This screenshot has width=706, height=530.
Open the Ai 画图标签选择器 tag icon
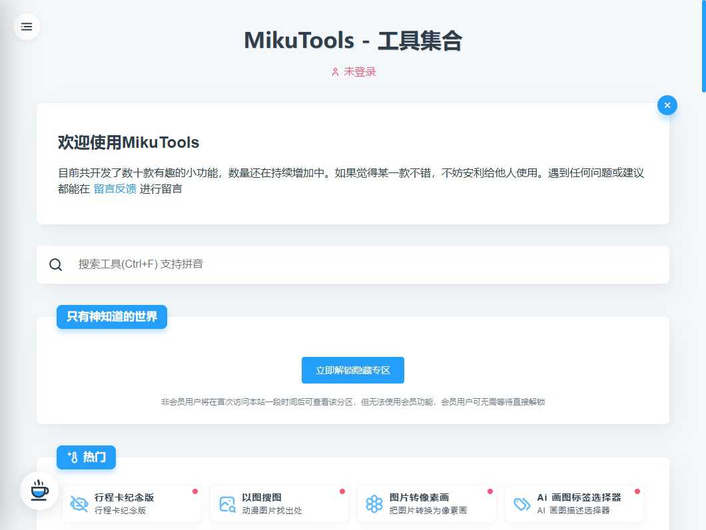523,504
